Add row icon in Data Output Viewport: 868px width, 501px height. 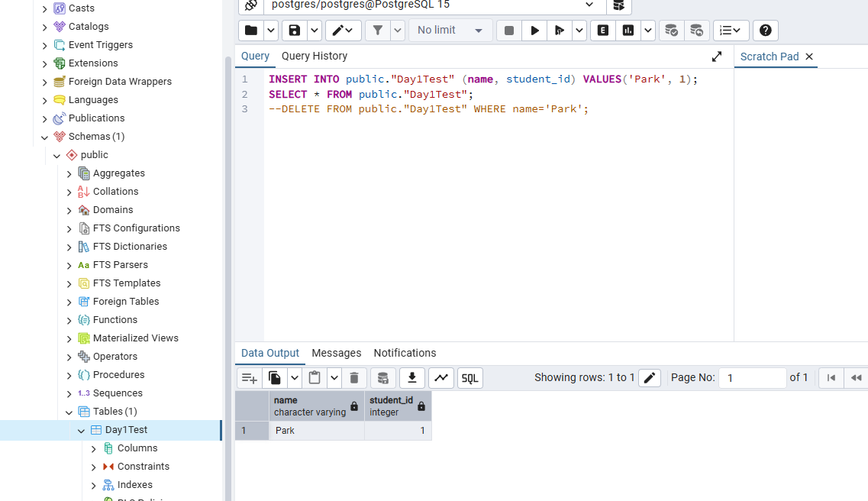coord(249,378)
